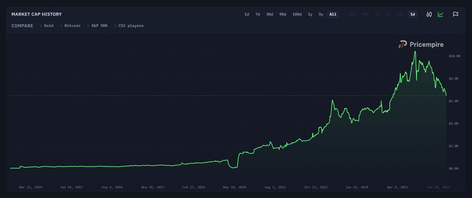The width and height of the screenshot is (472, 198).
Task: Click the $4.0B axis label
Action: pyautogui.click(x=454, y=123)
